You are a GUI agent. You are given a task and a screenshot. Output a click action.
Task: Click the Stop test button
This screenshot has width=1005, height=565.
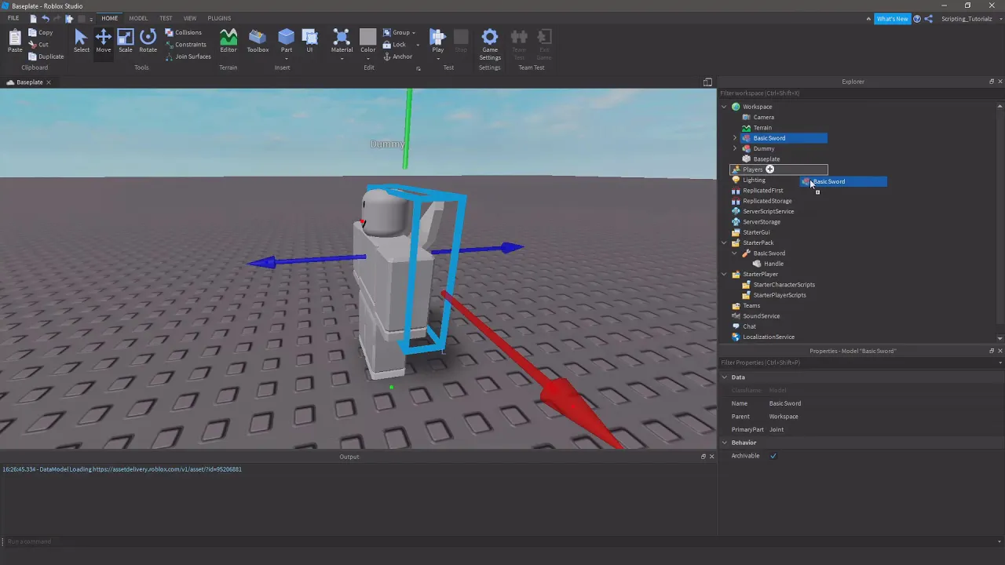point(461,41)
